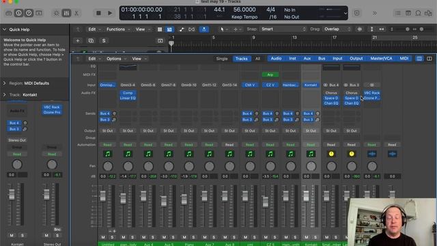This screenshot has width=437, height=246.
Task: Open the tracks area View menu
Action: pos(142,29)
